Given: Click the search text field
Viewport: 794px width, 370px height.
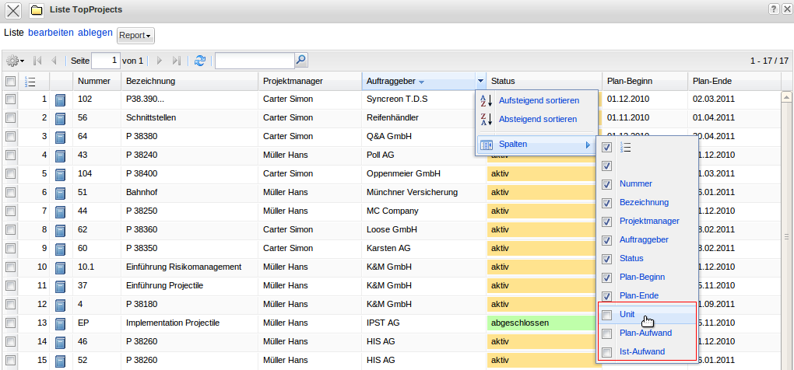Looking at the screenshot, I should 254,61.
